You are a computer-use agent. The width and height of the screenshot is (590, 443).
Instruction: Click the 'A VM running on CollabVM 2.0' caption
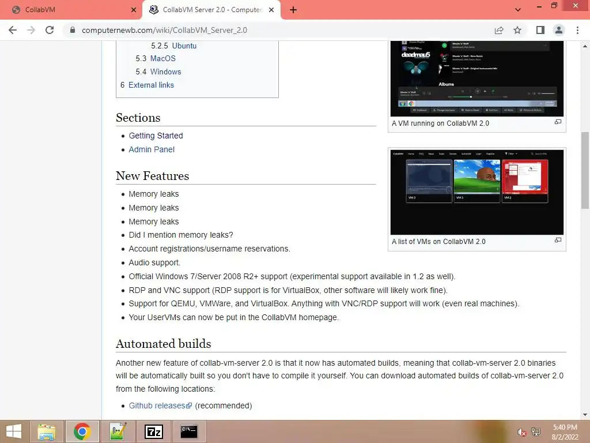pos(440,123)
